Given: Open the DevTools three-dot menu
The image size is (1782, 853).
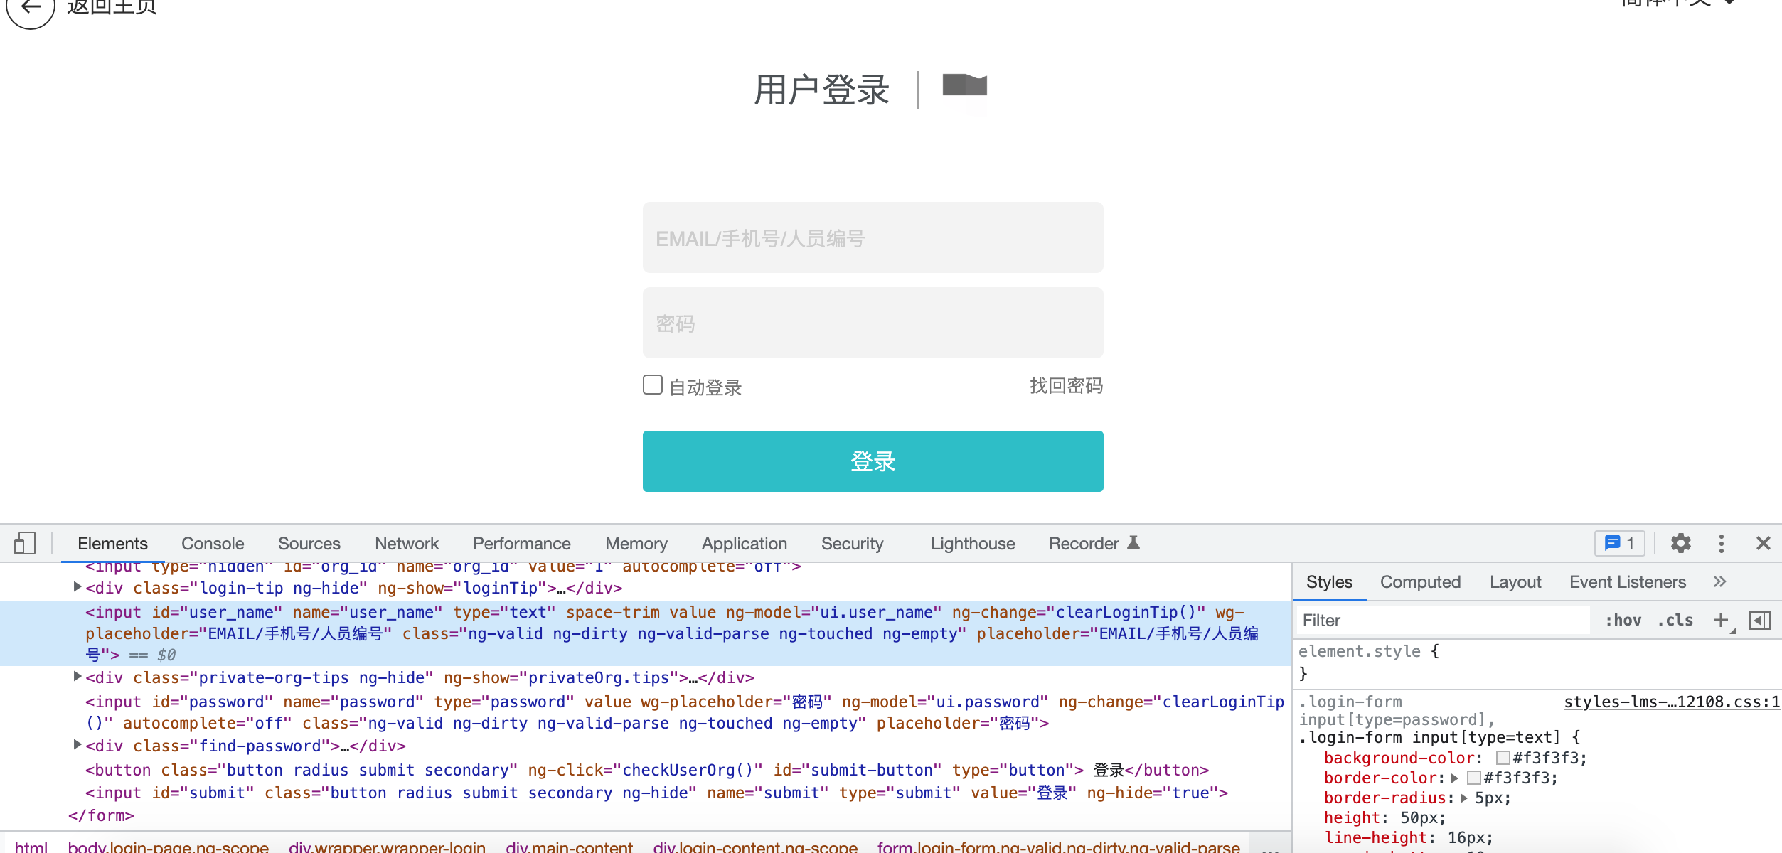Looking at the screenshot, I should tap(1721, 544).
